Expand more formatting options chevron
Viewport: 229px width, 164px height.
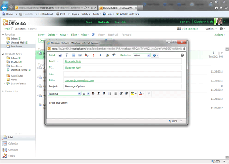(x=149, y=94)
